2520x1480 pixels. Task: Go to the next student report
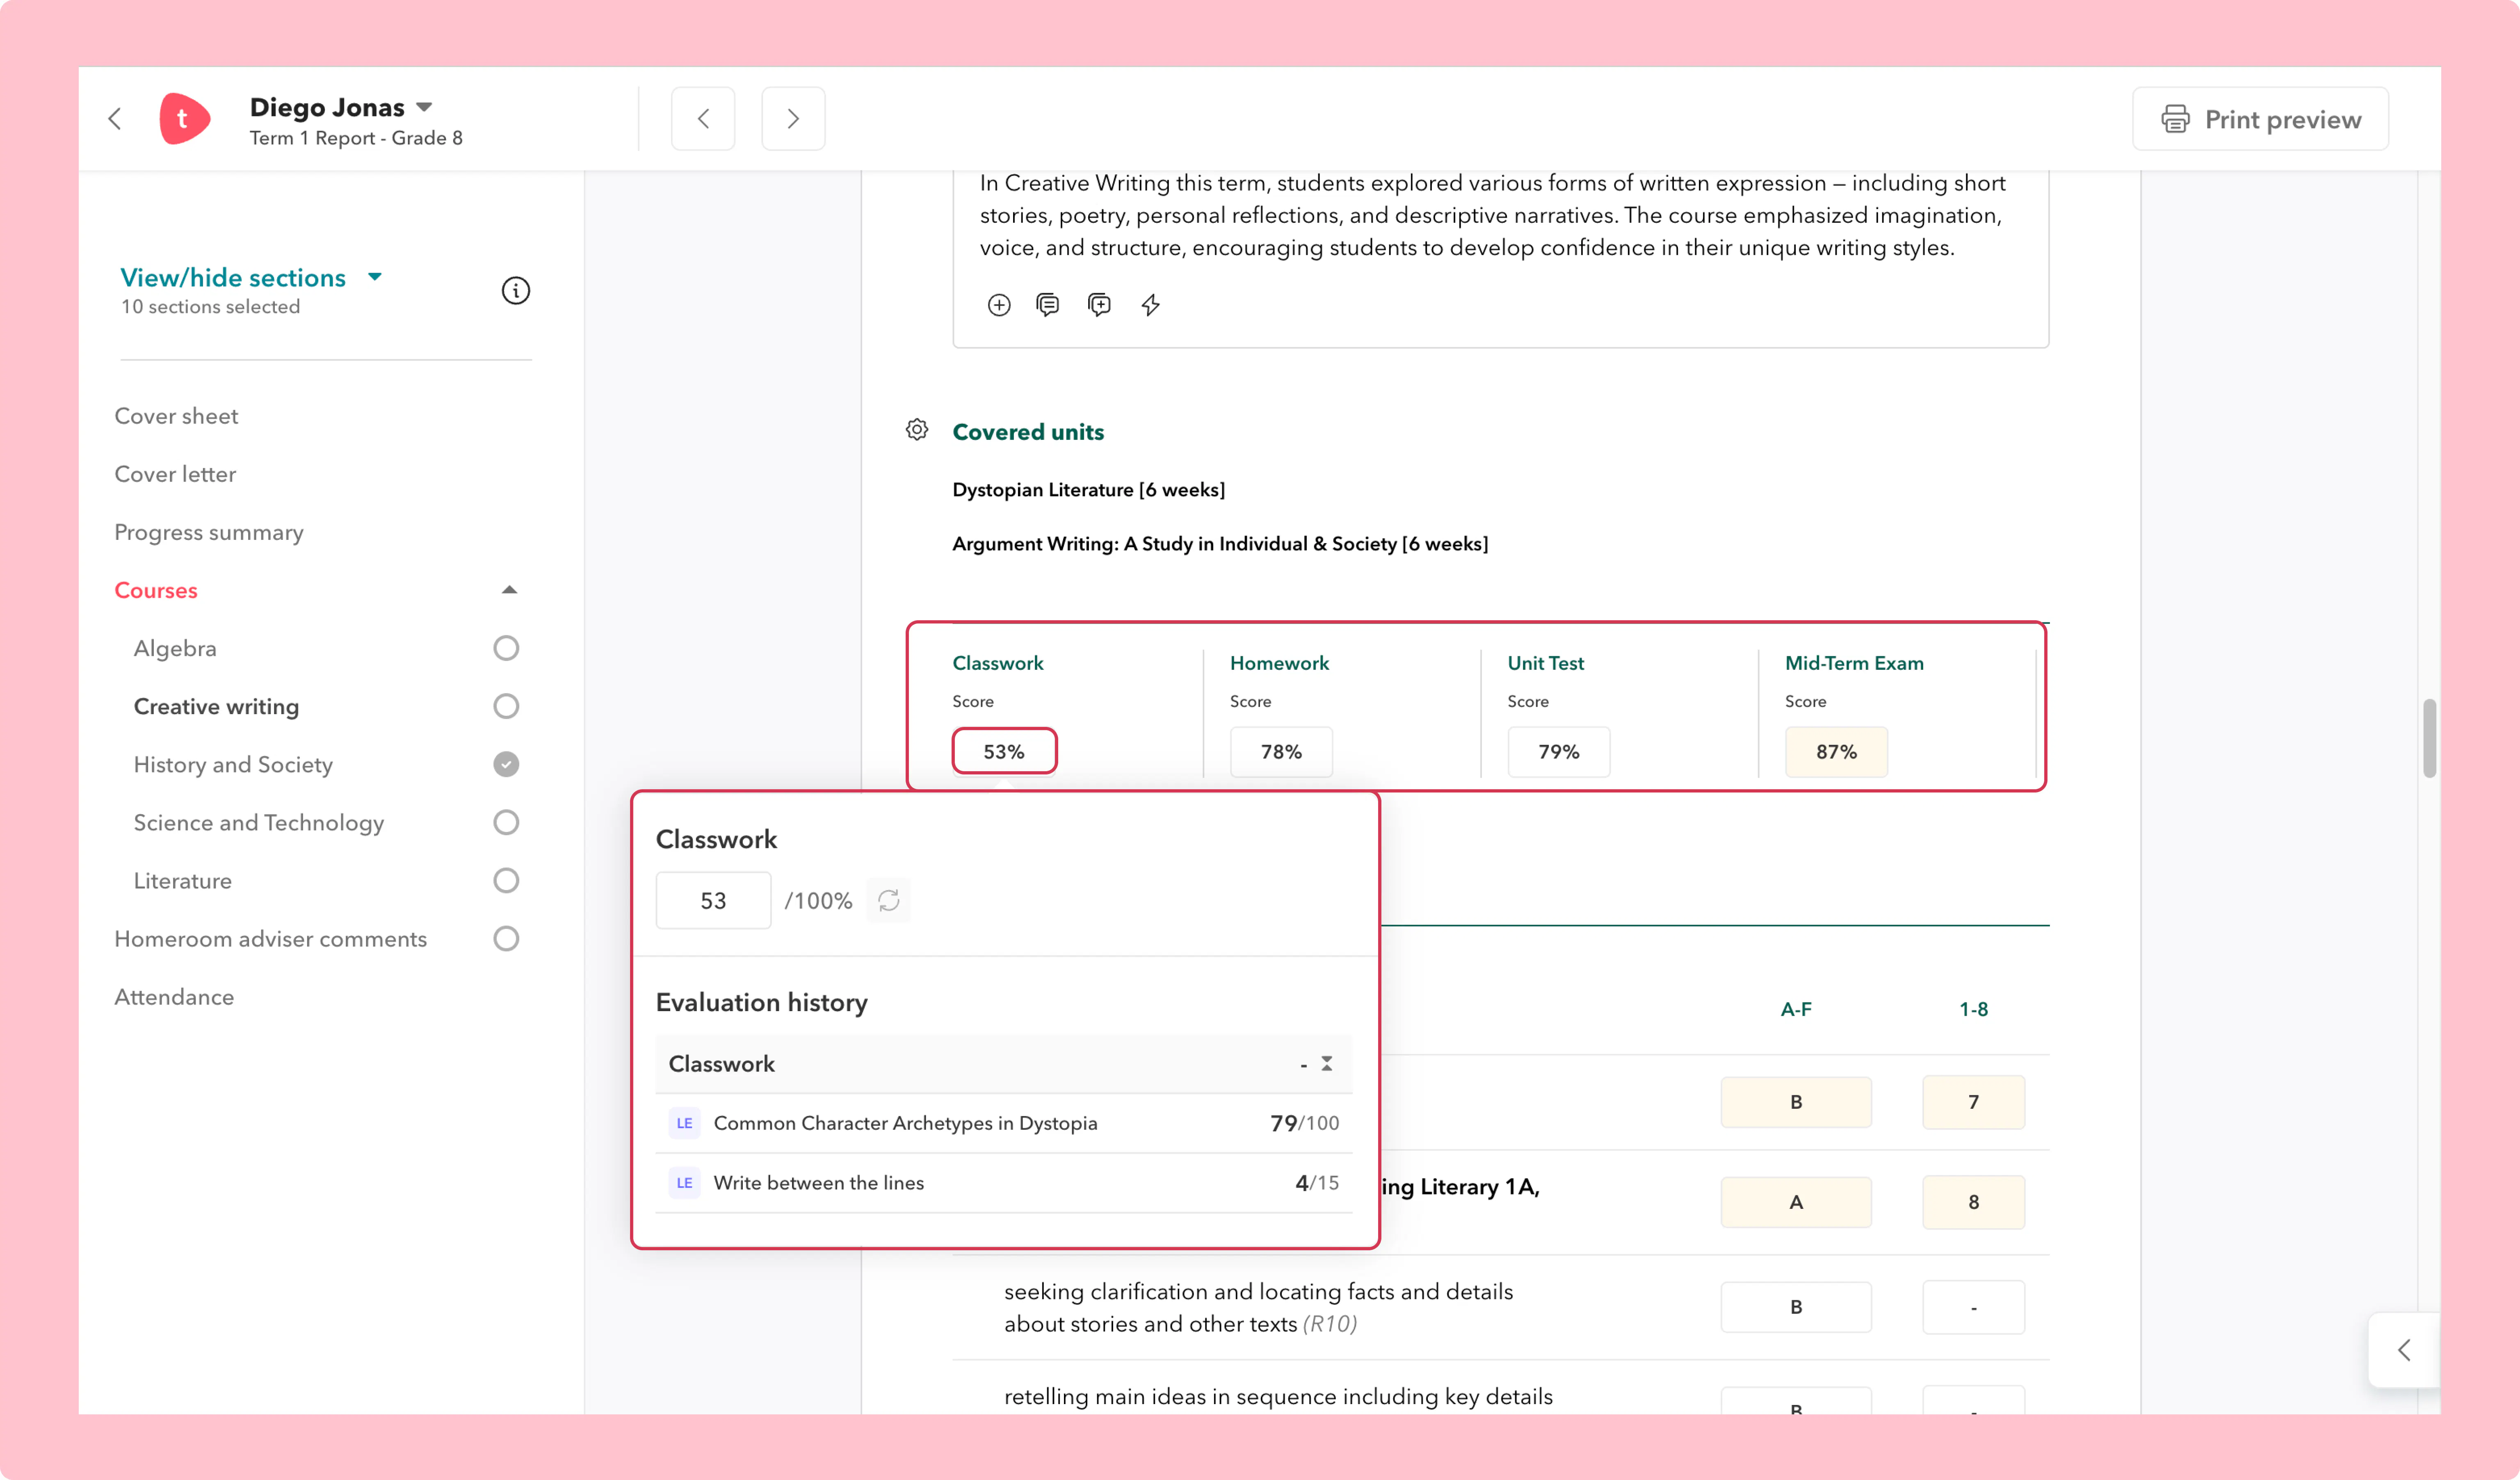[793, 119]
